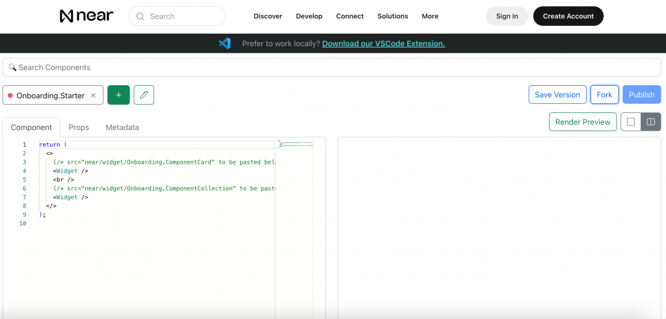Open the More navigation menu
The width and height of the screenshot is (666, 319).
(430, 16)
